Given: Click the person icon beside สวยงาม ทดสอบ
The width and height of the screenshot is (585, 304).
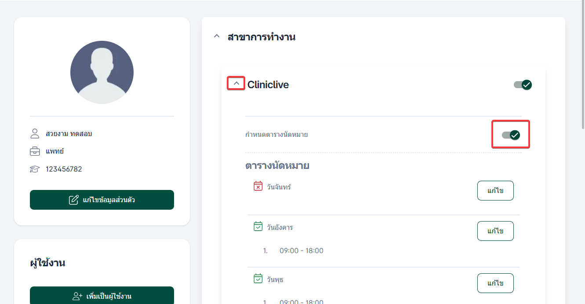Looking at the screenshot, I should [35, 133].
